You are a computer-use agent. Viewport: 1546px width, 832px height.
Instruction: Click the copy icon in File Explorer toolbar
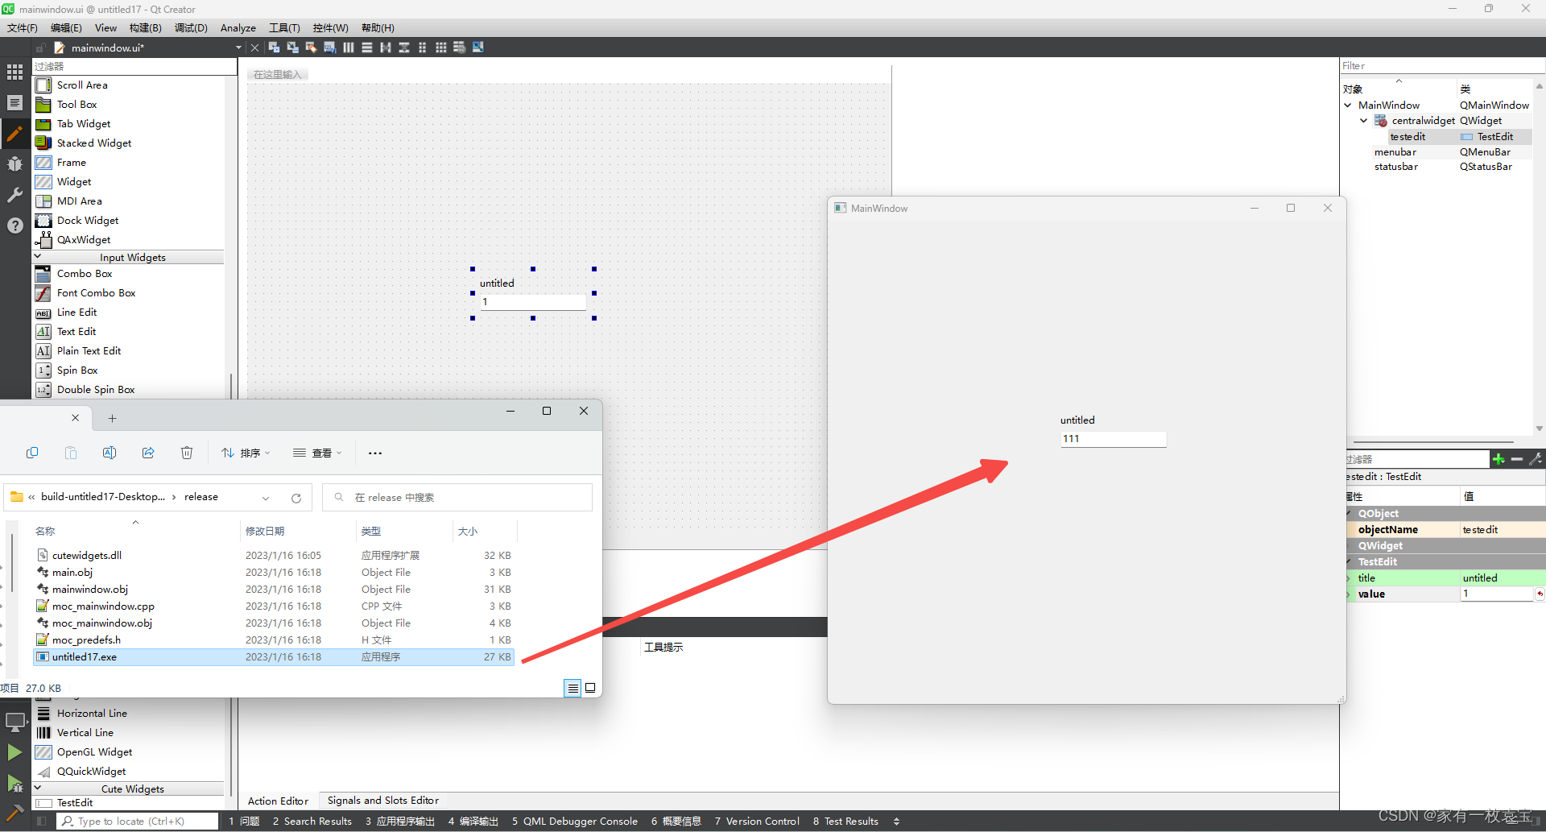tap(32, 453)
